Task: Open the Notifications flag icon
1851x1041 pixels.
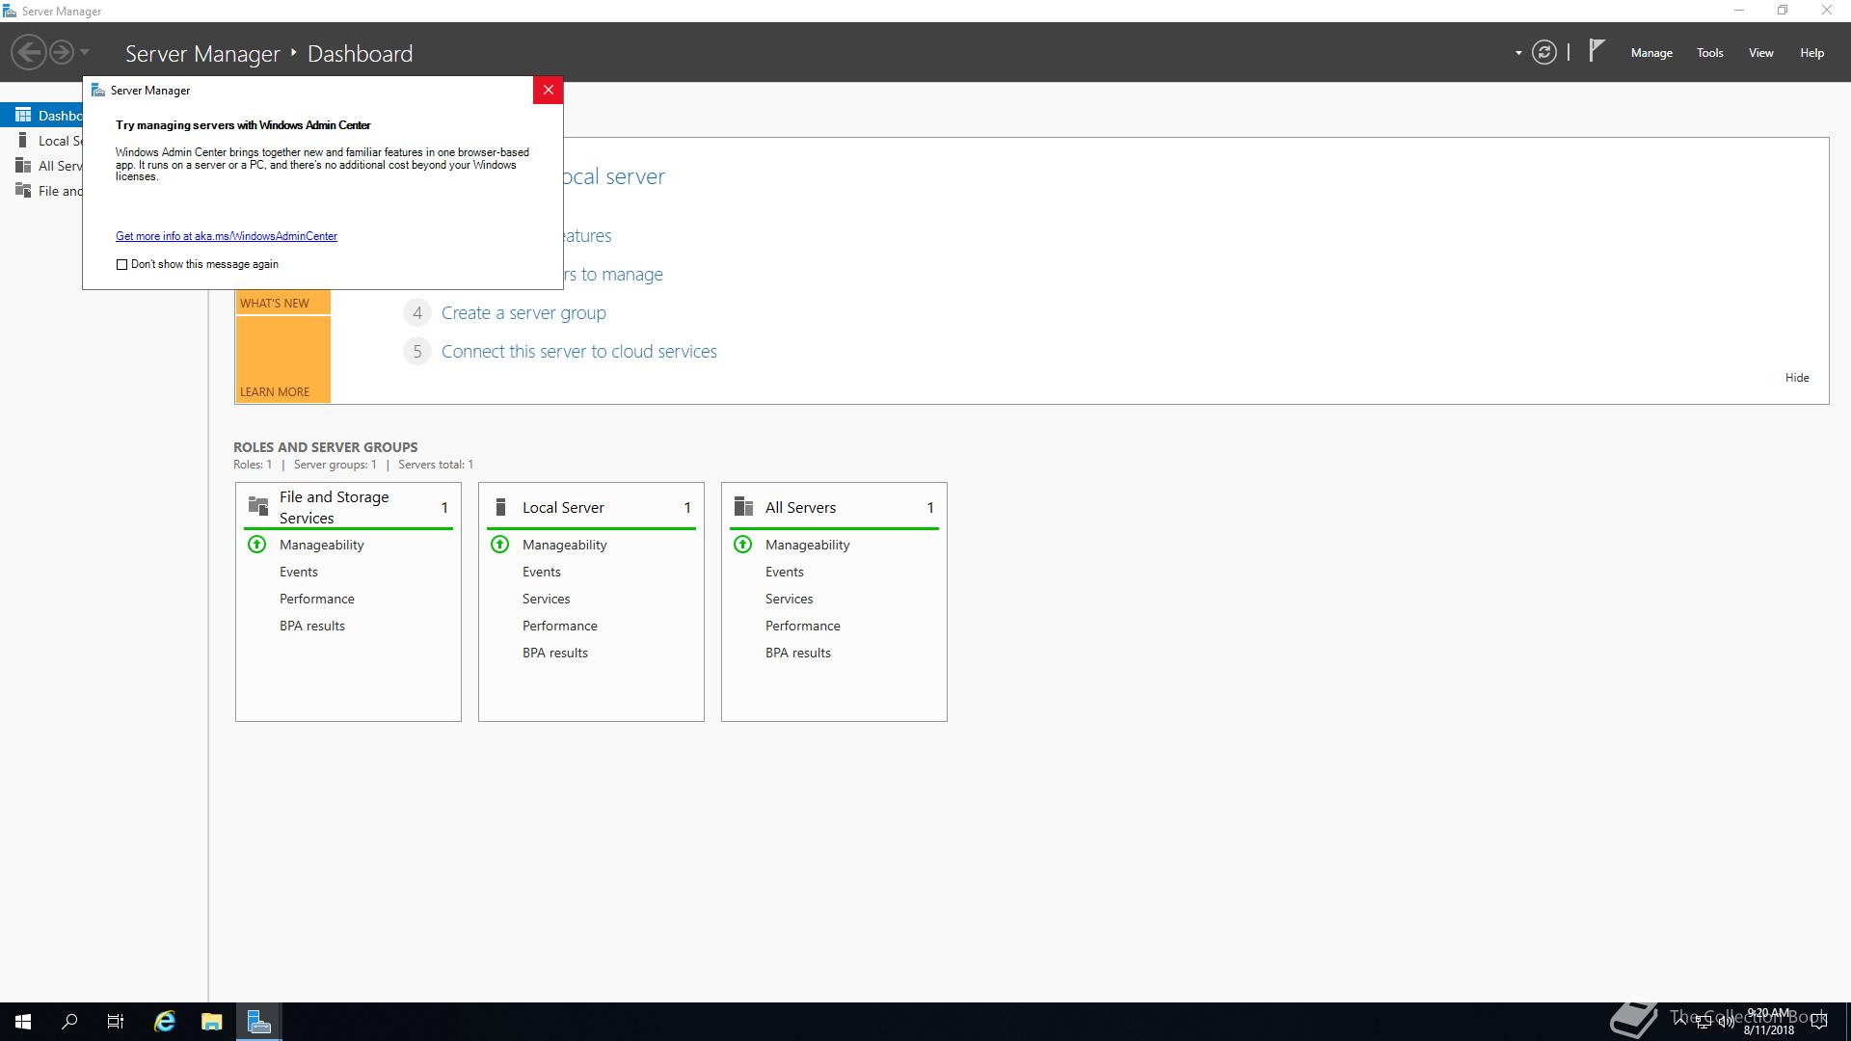Action: point(1596,50)
